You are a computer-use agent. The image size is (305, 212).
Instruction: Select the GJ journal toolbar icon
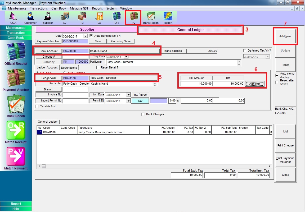coord(99,17)
